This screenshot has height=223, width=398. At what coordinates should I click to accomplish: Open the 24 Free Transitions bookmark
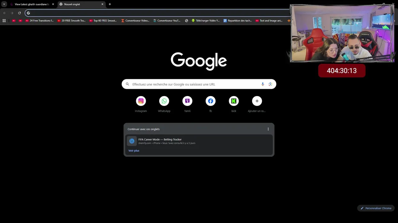pos(39,21)
